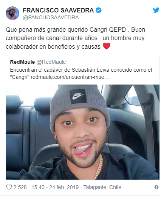
Task: Click the Twitter bird logo
Action: 156,10
